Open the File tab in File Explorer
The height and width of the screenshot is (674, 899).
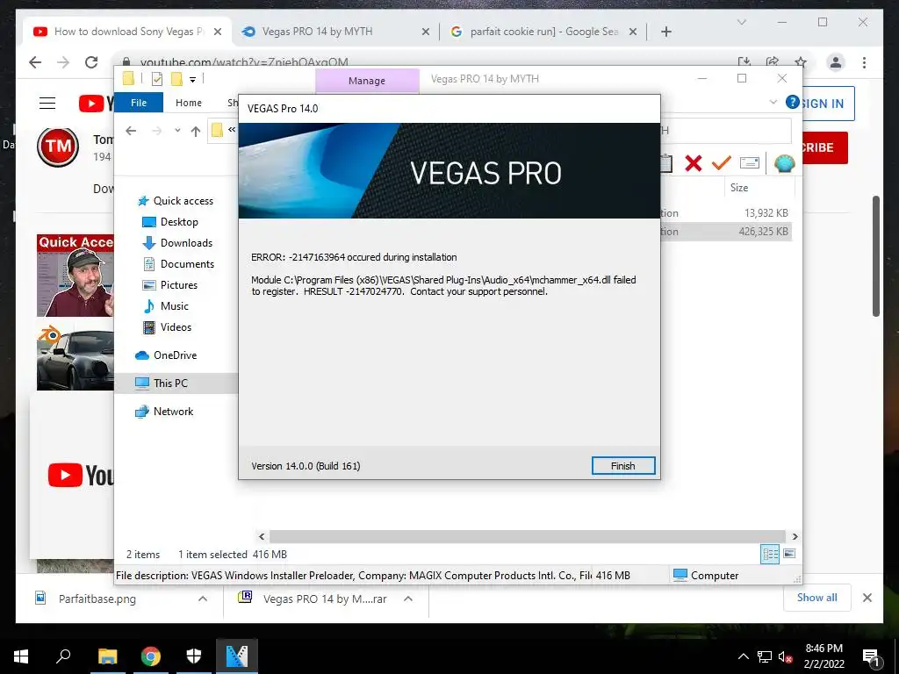139,103
